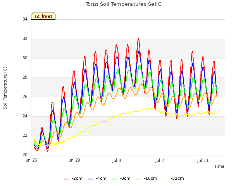The image size is (248, 186).
Task: Click the red -2cm legend swatch
Action: click(x=66, y=179)
